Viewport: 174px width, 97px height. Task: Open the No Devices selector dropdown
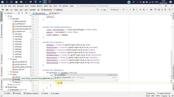point(116,10)
